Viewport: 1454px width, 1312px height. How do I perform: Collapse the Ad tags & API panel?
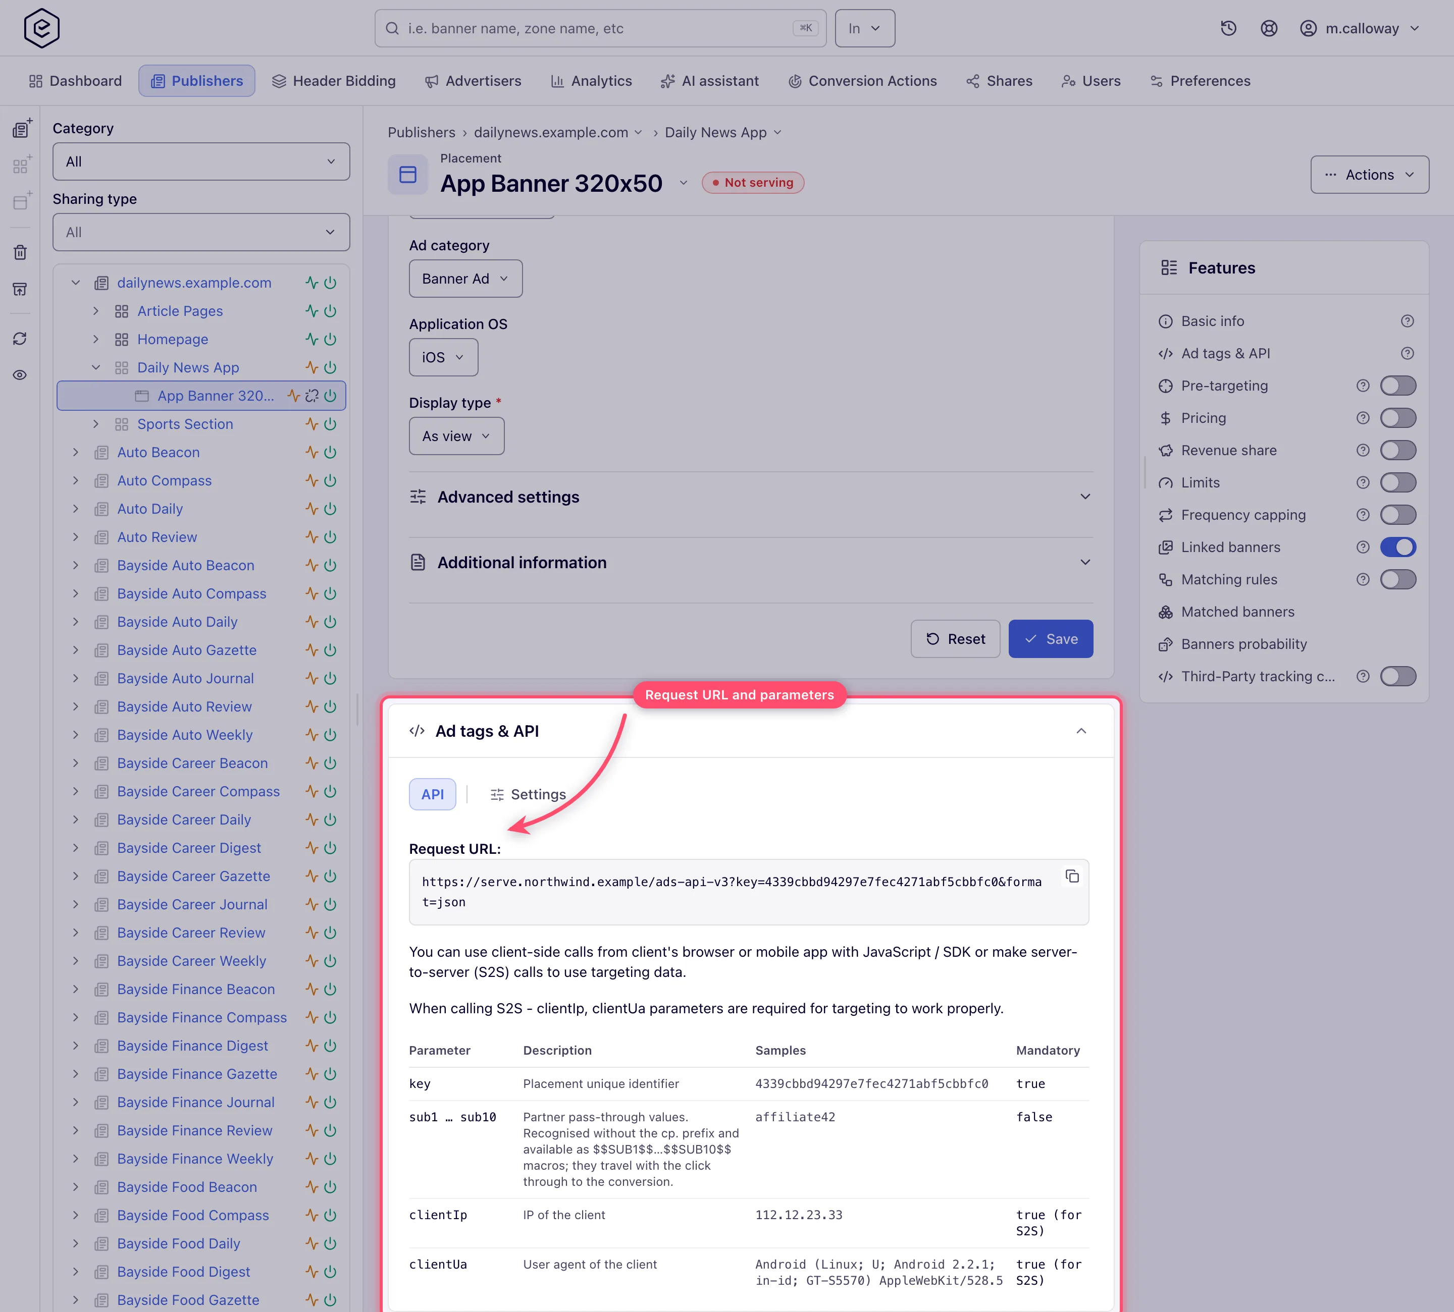(1080, 731)
